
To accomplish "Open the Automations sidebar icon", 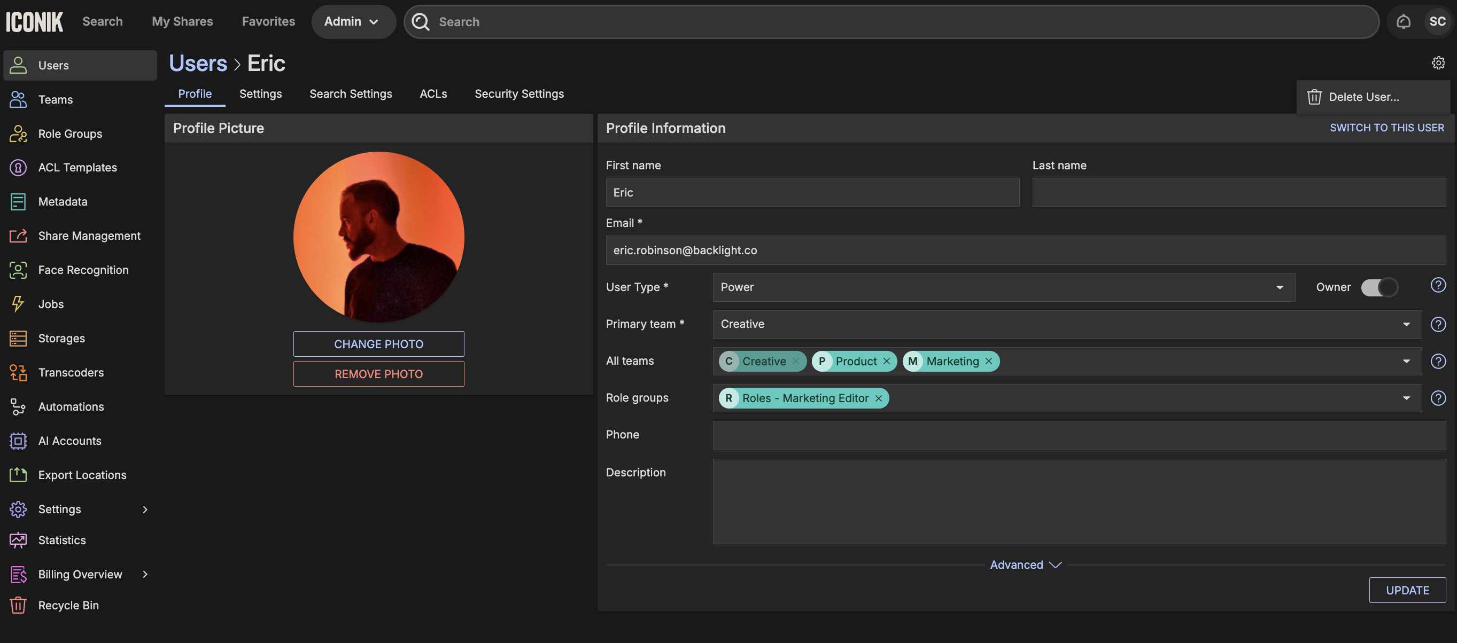I will (18, 407).
